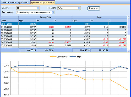Viewport: 131px width, 97px height.
Task: Click the Доллар США group header
Action: [45, 17]
